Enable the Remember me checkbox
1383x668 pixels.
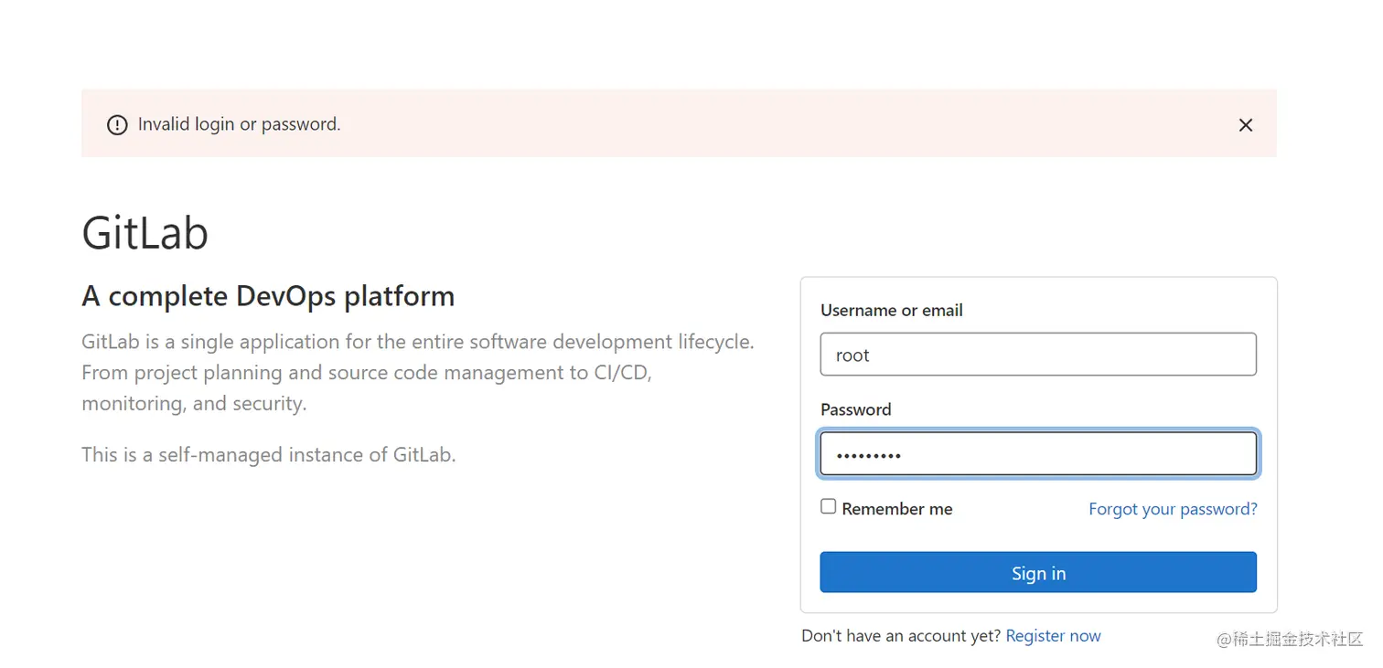(829, 507)
